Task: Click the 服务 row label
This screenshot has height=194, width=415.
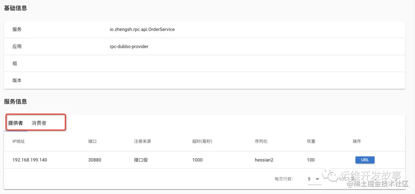Action: tap(17, 29)
